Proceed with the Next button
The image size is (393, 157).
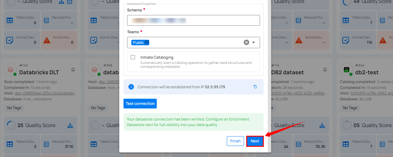coord(255,141)
